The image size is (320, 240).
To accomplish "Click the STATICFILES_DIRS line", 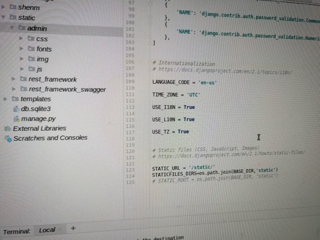I will [215, 172].
